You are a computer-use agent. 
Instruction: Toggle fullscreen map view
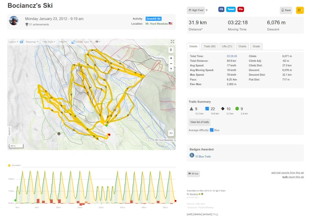[x=172, y=41]
